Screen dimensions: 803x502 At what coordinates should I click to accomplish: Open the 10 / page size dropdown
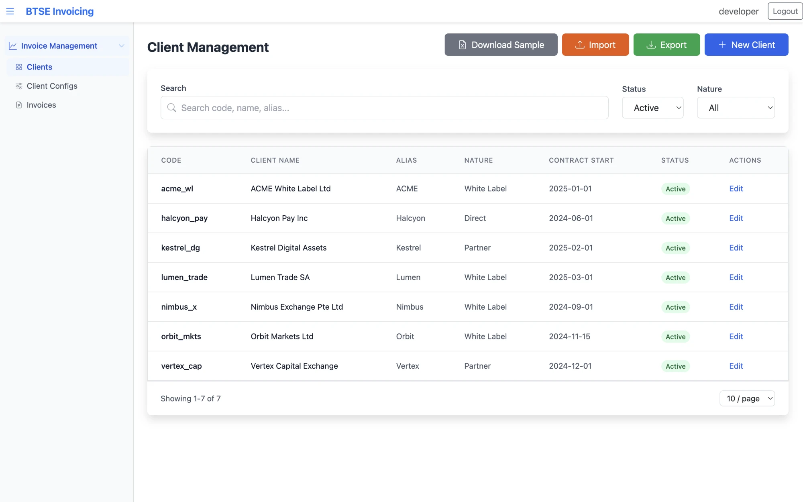point(747,398)
